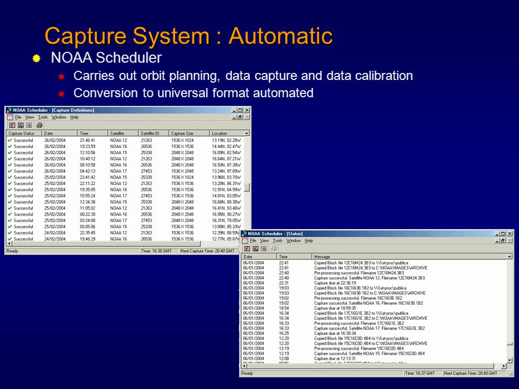Viewport: 519px width, 389px height.
Task: Open Window menu in Status window
Action: pyautogui.click(x=294, y=240)
